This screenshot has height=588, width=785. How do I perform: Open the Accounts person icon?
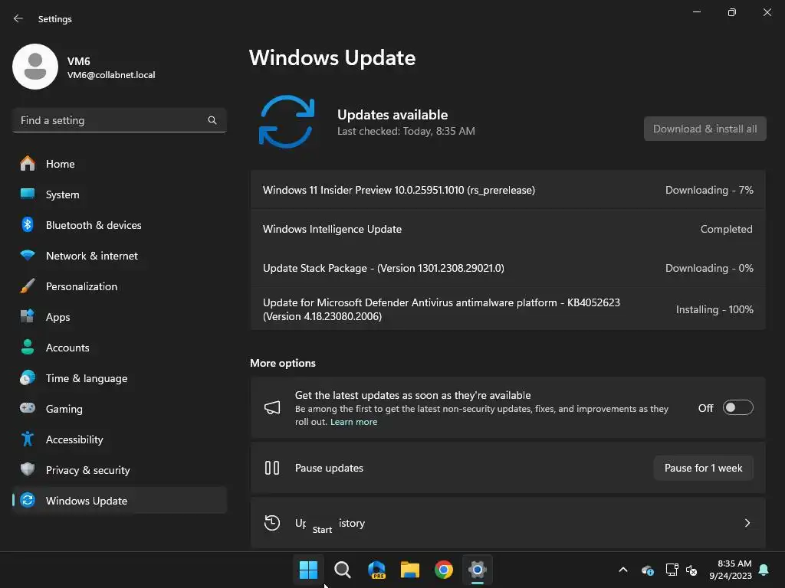28,347
